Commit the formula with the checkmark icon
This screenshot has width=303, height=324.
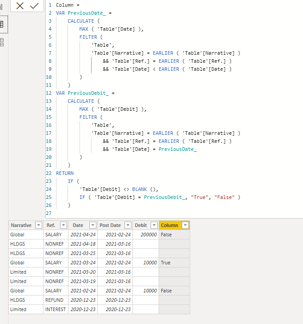click(34, 6)
